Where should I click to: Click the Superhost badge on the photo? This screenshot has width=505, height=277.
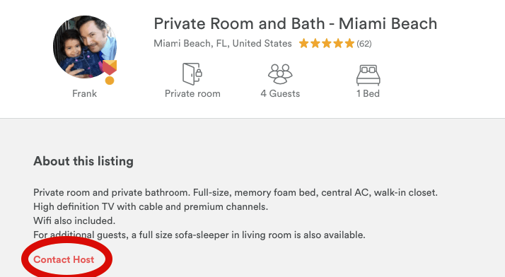point(110,67)
